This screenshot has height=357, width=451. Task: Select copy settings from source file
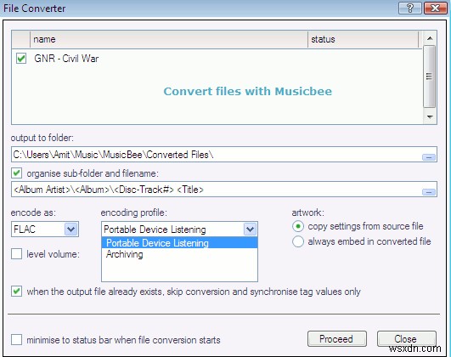coord(298,226)
